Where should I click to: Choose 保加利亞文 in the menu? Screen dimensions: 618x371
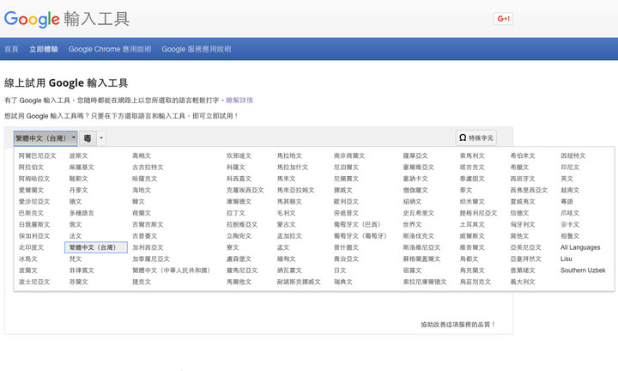[x=34, y=236]
